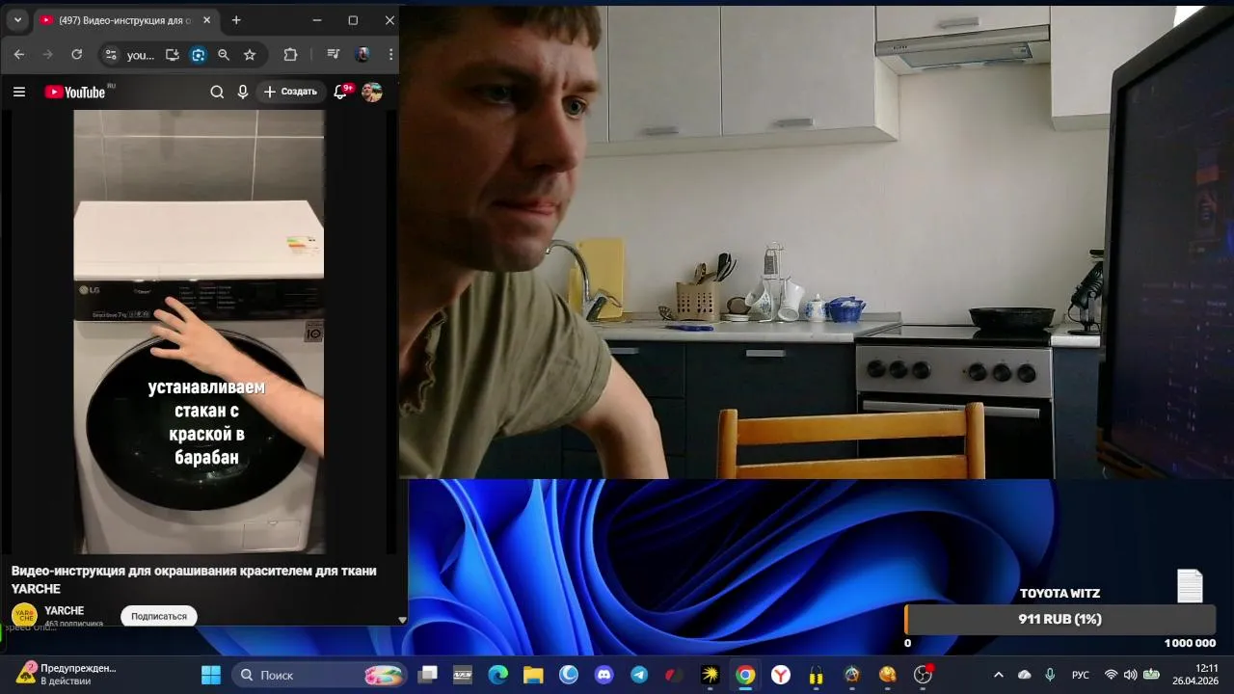Reload the page in Chrome

tap(77, 55)
